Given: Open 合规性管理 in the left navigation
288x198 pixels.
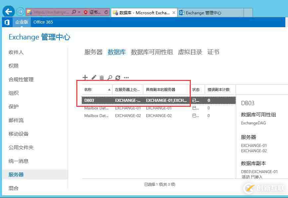Looking at the screenshot, I should tap(21, 80).
